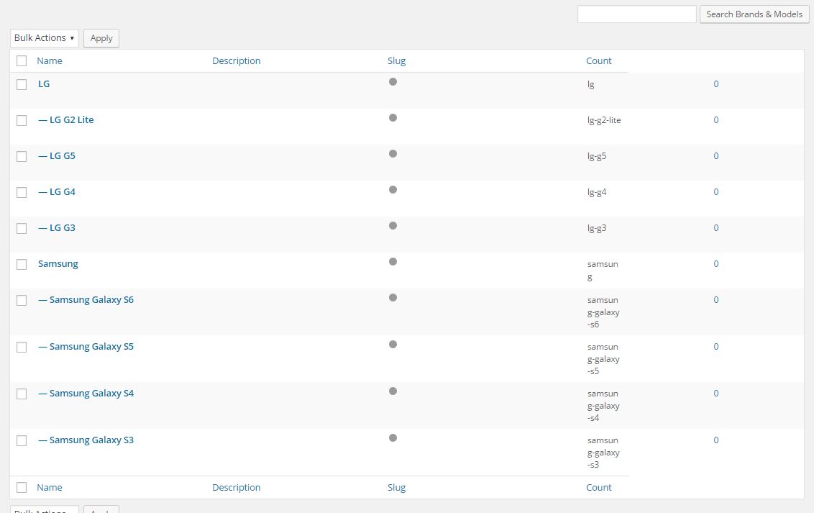Image resolution: width=814 pixels, height=513 pixels.
Task: Check the box for the top-level LG brand
Action: click(x=22, y=84)
